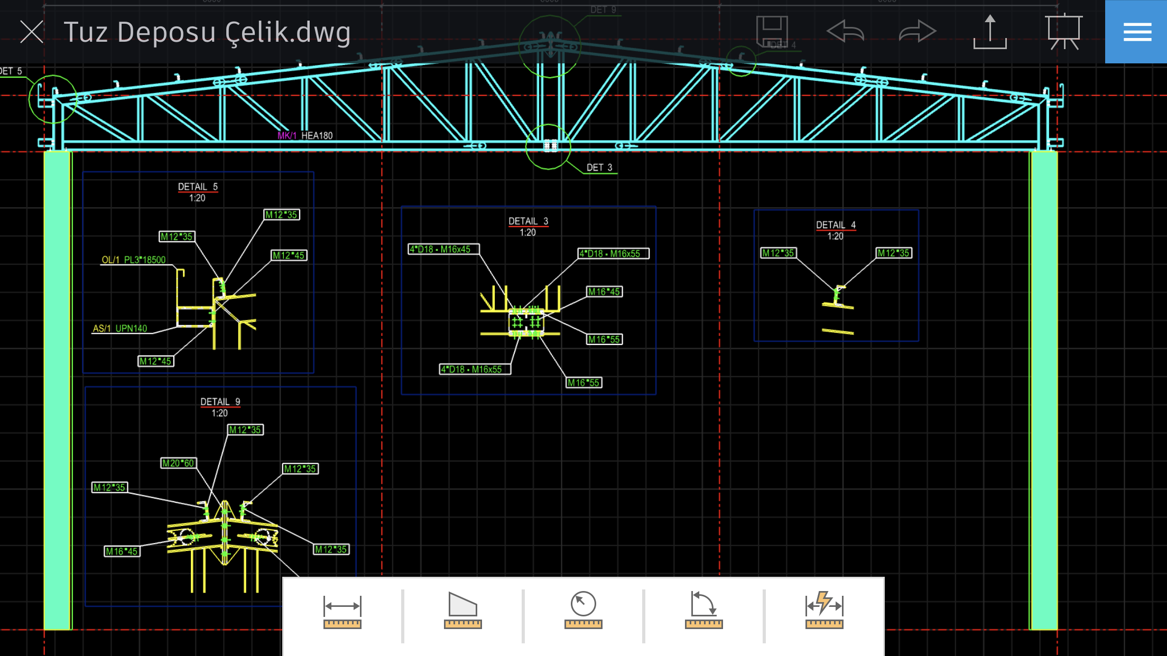Save the drawing with floppy icon
Screen dimensions: 1167x656
tap(772, 32)
